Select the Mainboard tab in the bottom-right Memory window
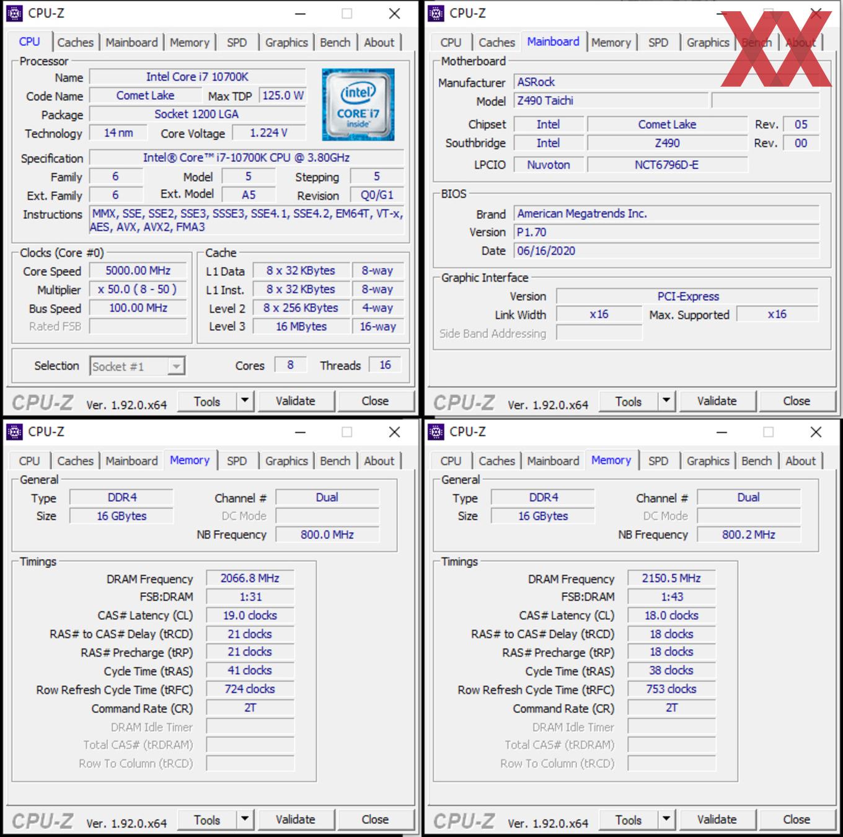Viewport: 843px width, 837px height. 553,461
